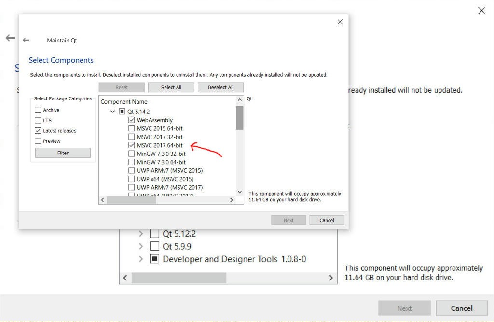Click the component list vertical scrollbar thumb
This screenshot has width=494, height=322.
240,118
